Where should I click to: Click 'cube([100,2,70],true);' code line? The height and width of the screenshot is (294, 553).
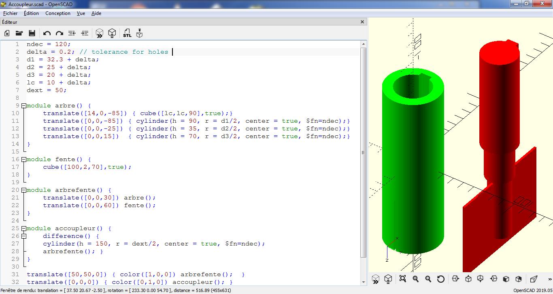[x=87, y=167]
